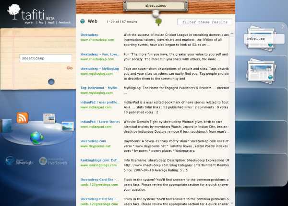Open IndianPad / user profile result
The image size is (288, 206).
click(100, 102)
